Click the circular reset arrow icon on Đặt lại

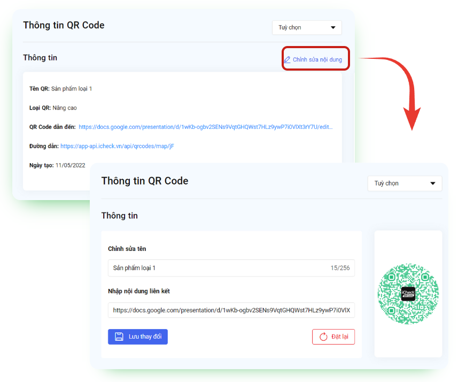(323, 337)
